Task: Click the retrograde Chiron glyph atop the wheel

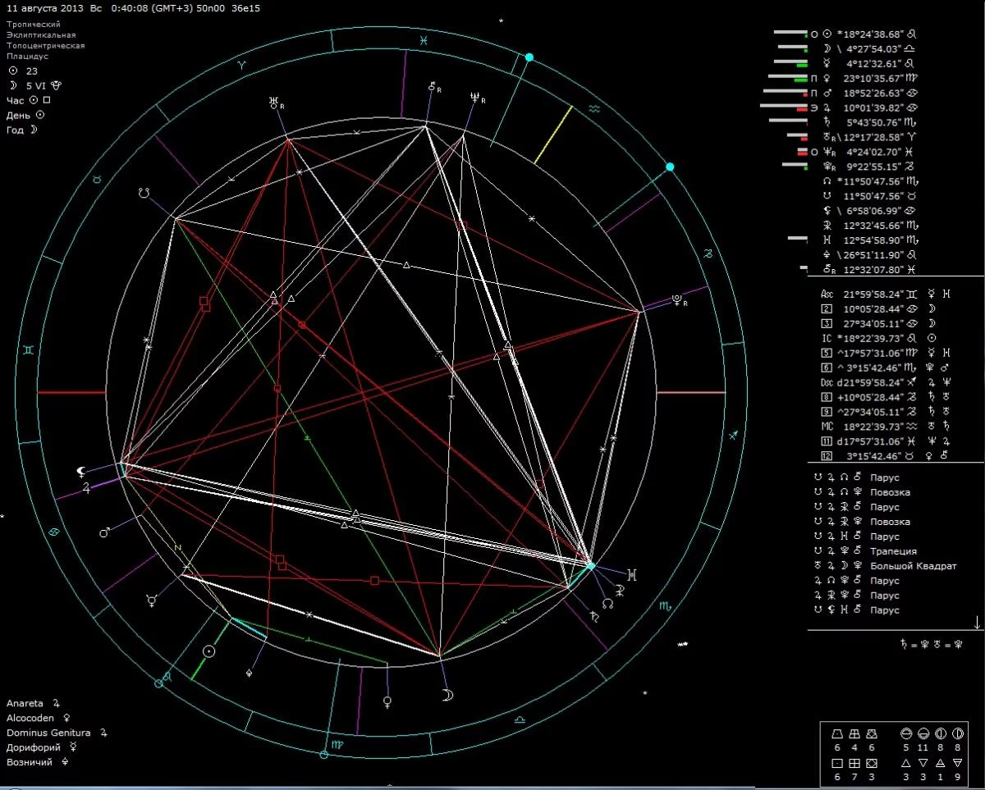Action: [434, 86]
